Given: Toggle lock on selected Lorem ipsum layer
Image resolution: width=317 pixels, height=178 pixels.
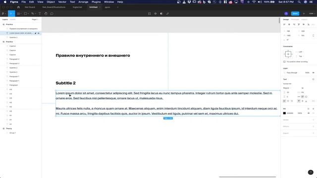Looking at the screenshot, I should tap(35, 33).
